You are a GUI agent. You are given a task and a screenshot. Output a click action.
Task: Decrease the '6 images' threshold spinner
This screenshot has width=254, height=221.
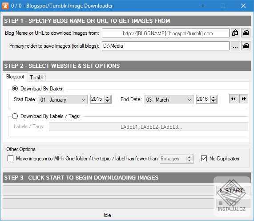point(189,161)
